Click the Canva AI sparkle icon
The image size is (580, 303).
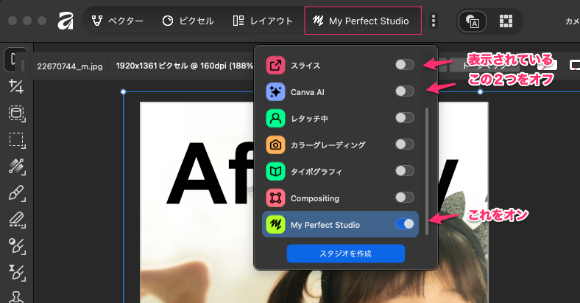coord(275,91)
